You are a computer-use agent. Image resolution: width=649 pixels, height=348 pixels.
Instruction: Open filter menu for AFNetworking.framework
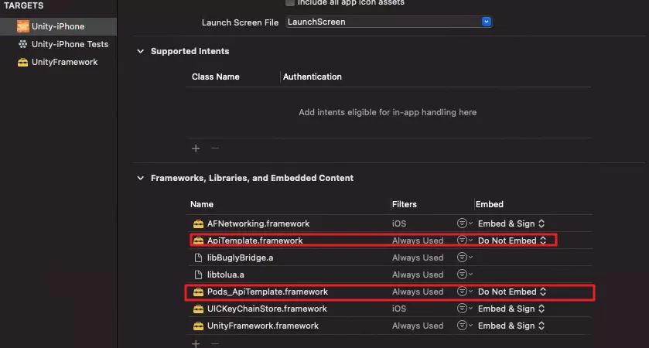465,223
